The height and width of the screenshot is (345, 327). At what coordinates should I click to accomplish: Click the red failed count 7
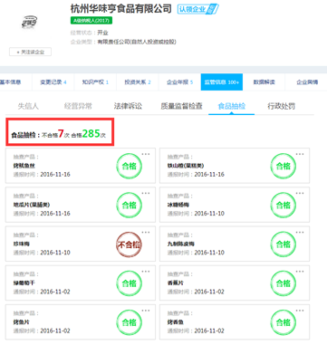(x=61, y=133)
